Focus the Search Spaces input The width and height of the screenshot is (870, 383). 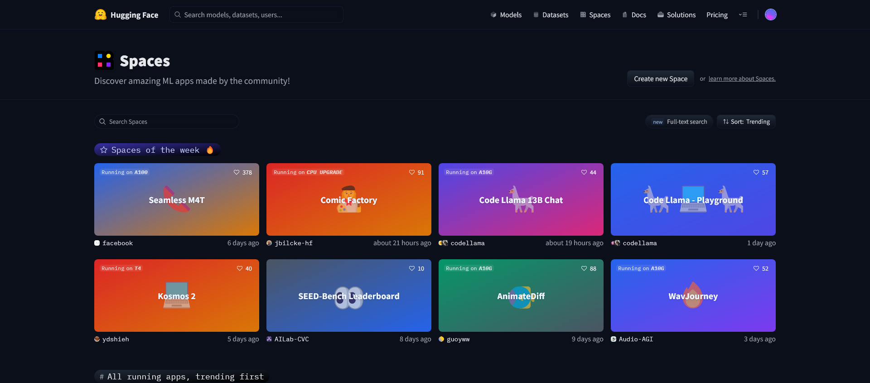click(167, 121)
